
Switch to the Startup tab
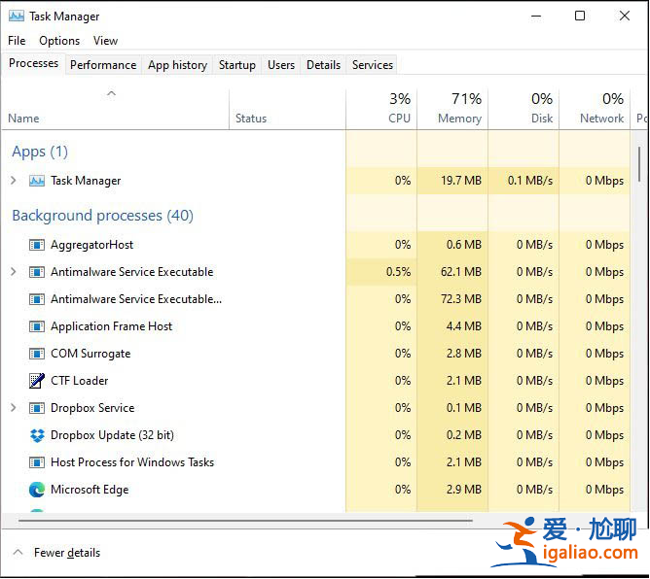(x=237, y=65)
